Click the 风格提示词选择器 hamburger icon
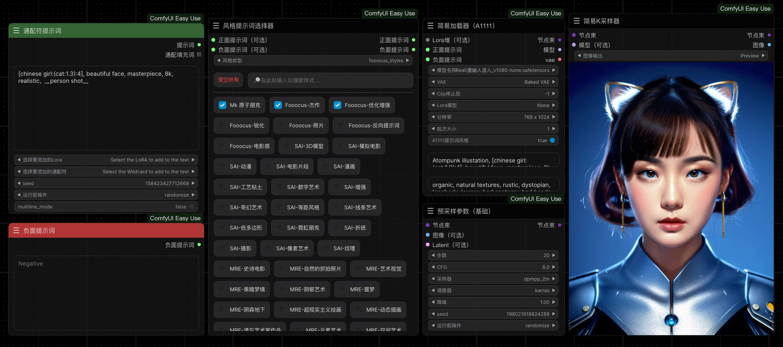The height and width of the screenshot is (347, 783). 216,26
